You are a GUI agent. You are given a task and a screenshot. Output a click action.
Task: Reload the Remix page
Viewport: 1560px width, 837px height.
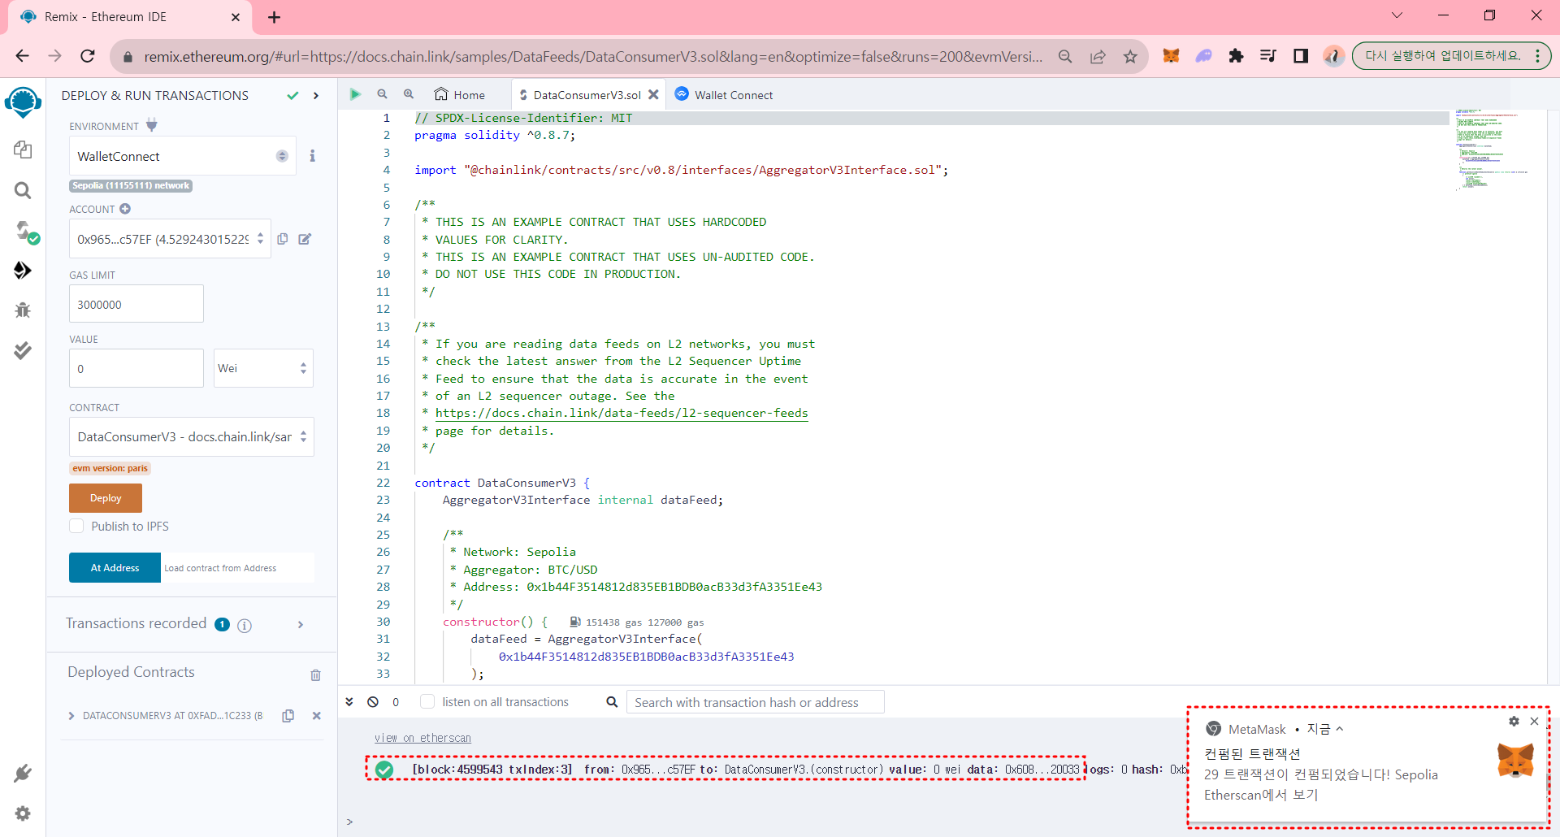click(x=88, y=56)
